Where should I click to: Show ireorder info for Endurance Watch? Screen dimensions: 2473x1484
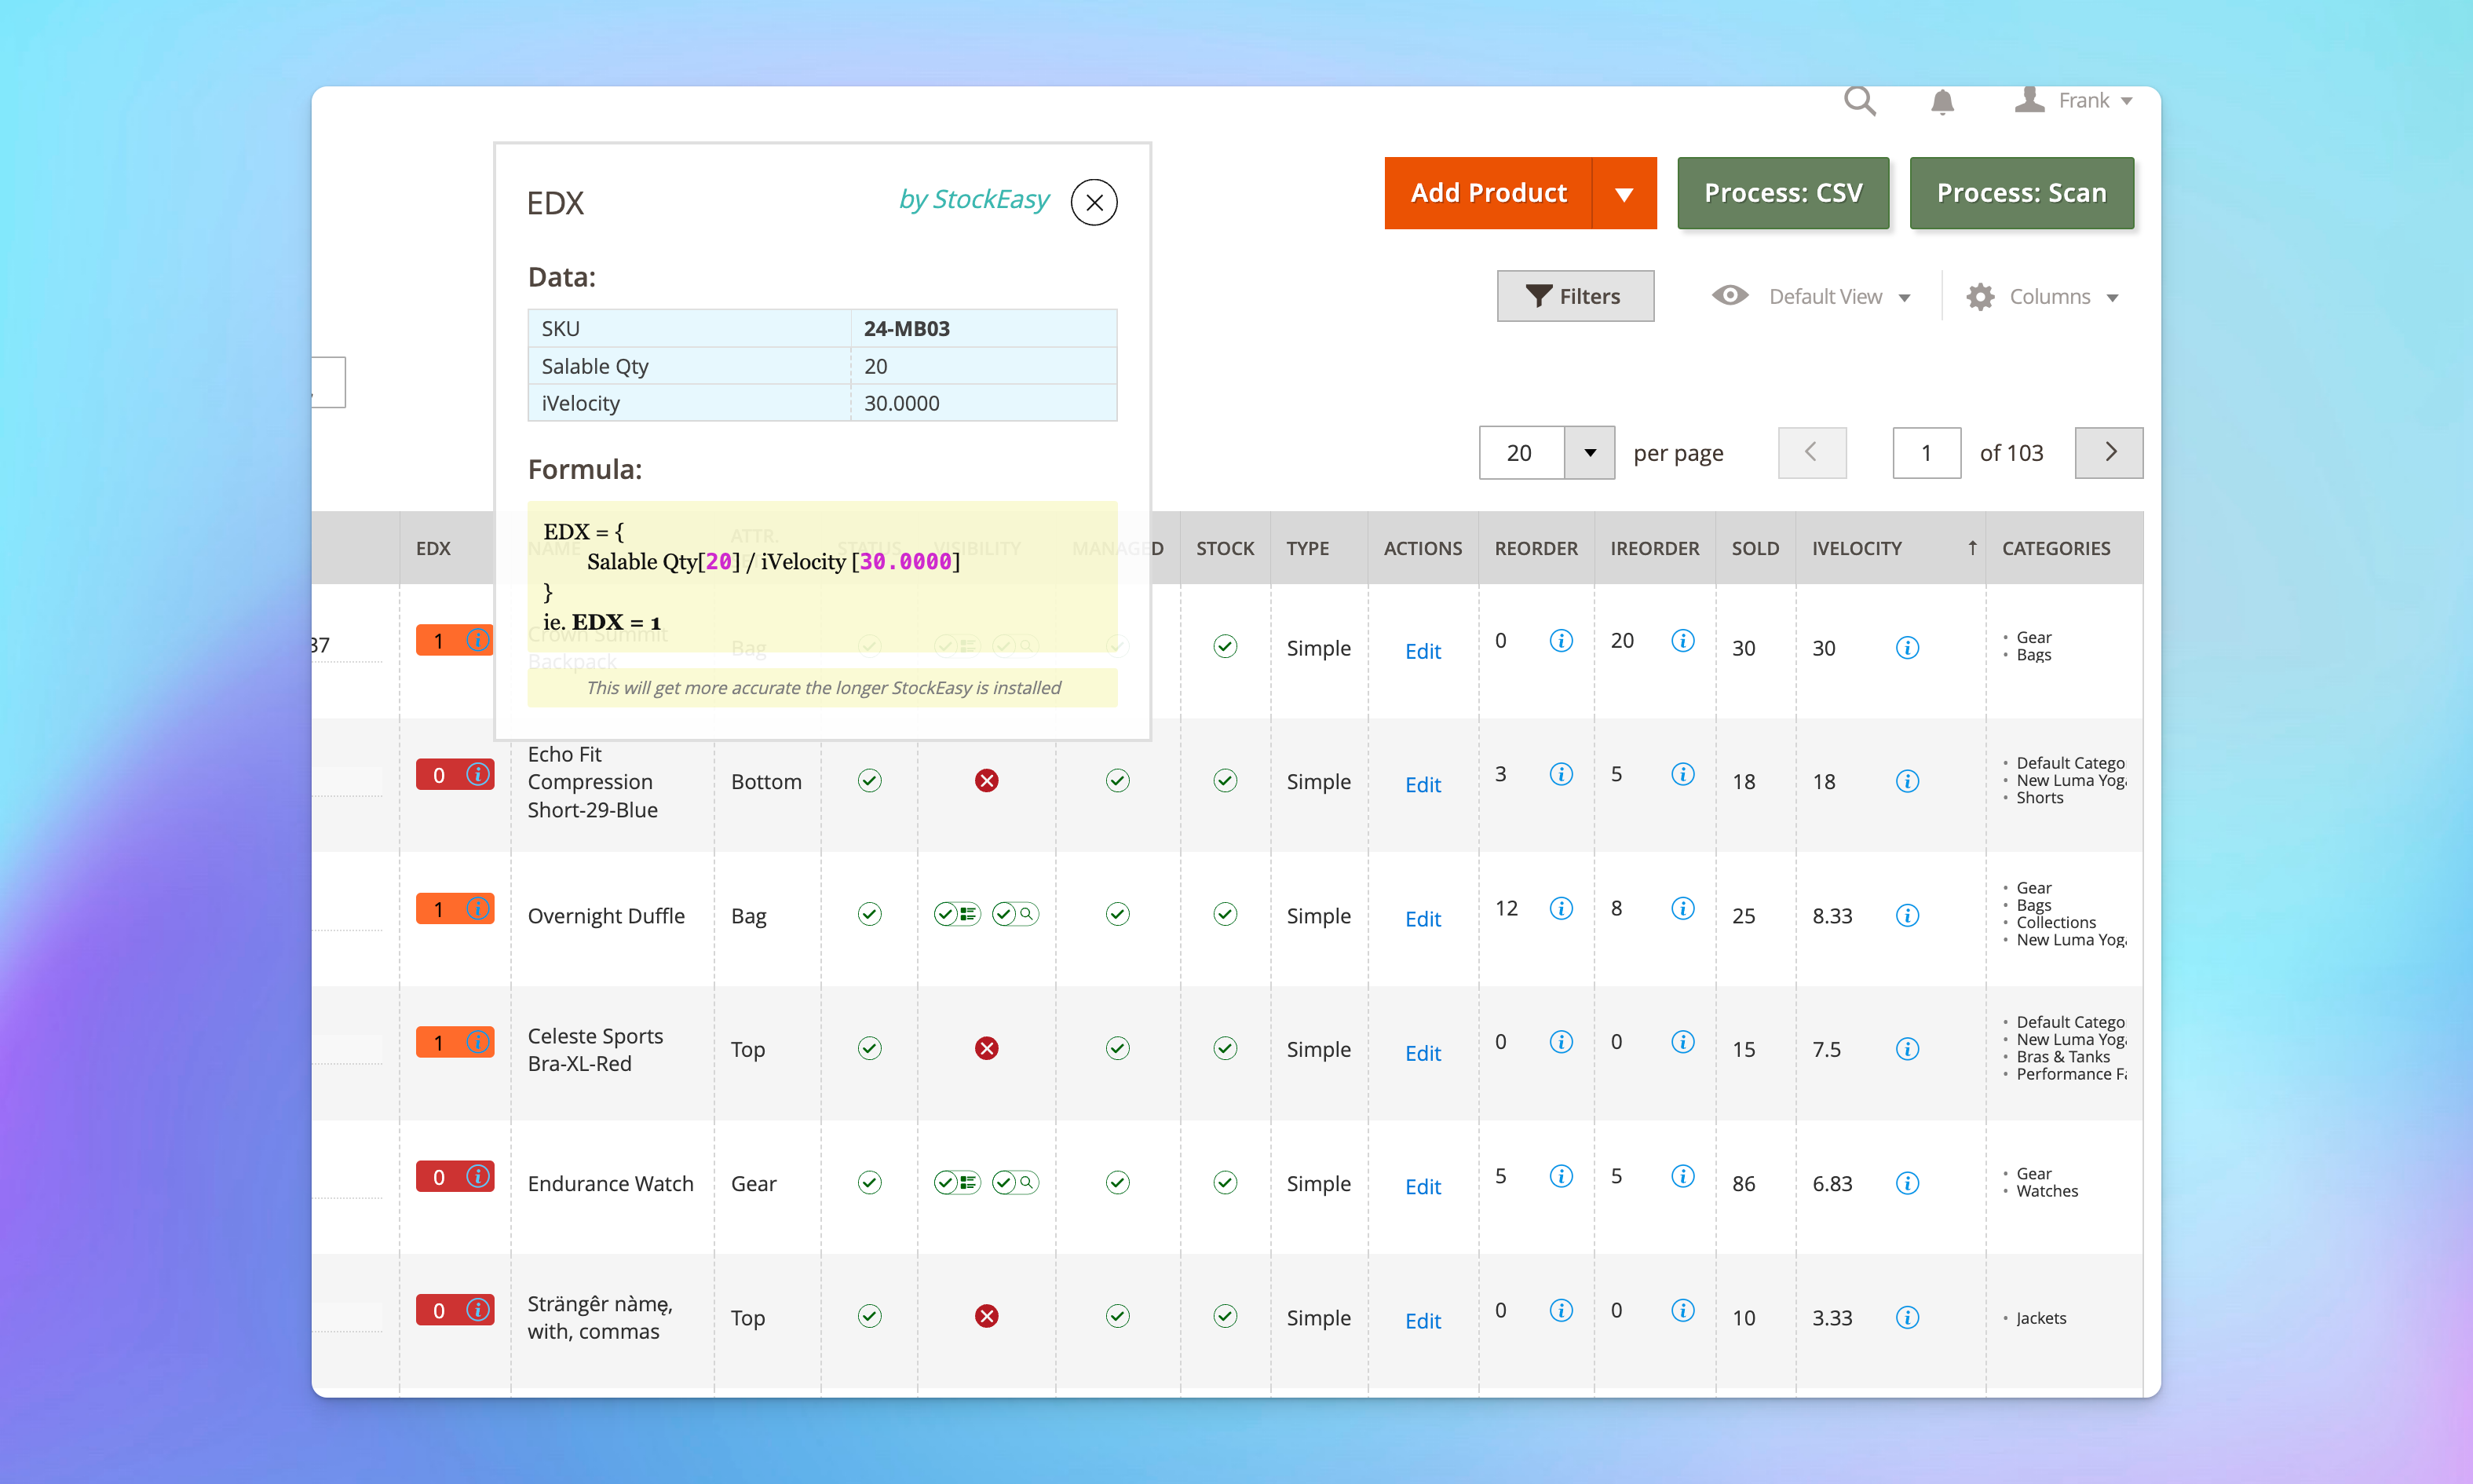[1682, 1176]
